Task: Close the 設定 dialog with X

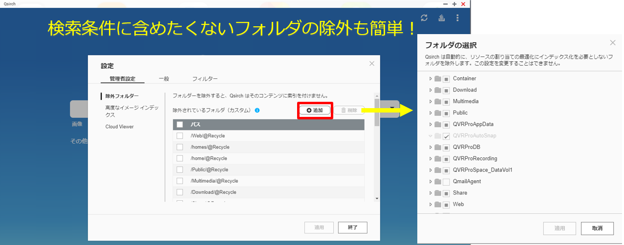Action: [372, 63]
